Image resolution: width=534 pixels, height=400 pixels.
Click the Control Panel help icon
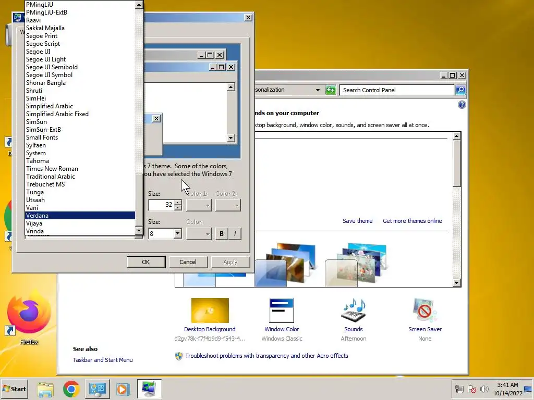click(462, 105)
